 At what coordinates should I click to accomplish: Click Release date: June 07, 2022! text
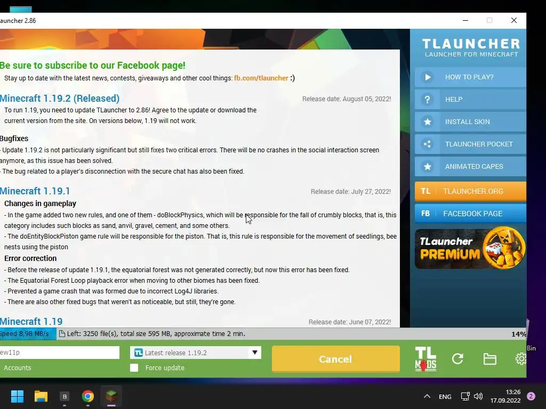point(350,322)
